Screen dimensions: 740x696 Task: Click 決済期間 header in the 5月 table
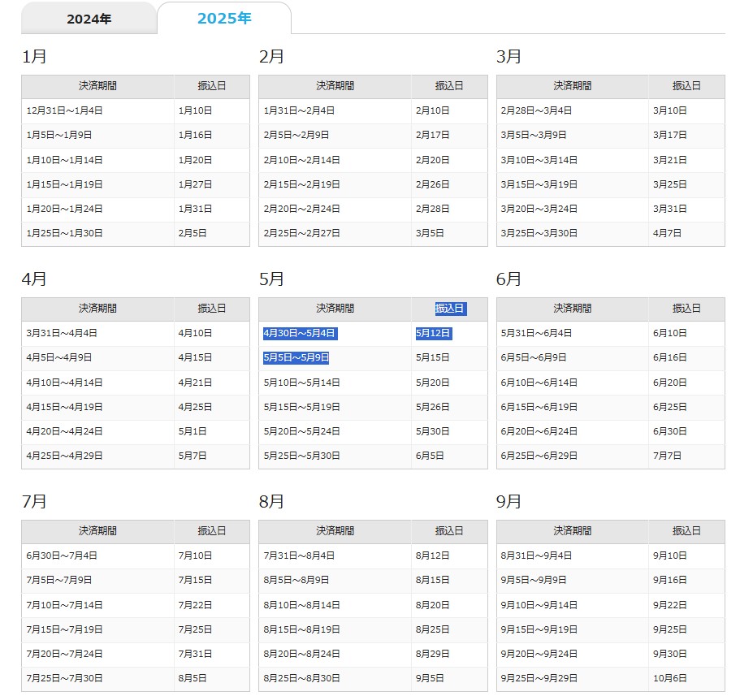[335, 309]
